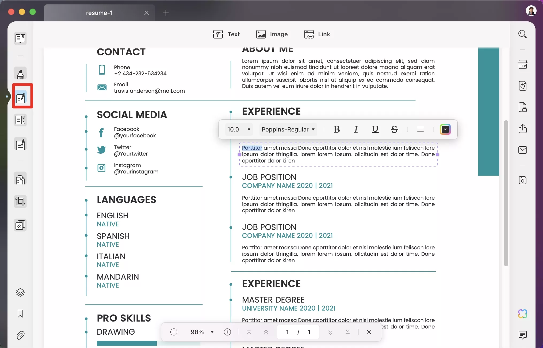Toggle strikethrough formatting
Viewport: 543px width, 348px height.
pyautogui.click(x=395, y=129)
